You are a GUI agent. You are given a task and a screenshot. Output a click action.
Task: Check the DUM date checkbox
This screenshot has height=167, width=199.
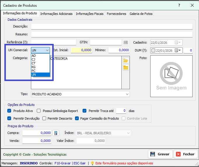coord(153,51)
